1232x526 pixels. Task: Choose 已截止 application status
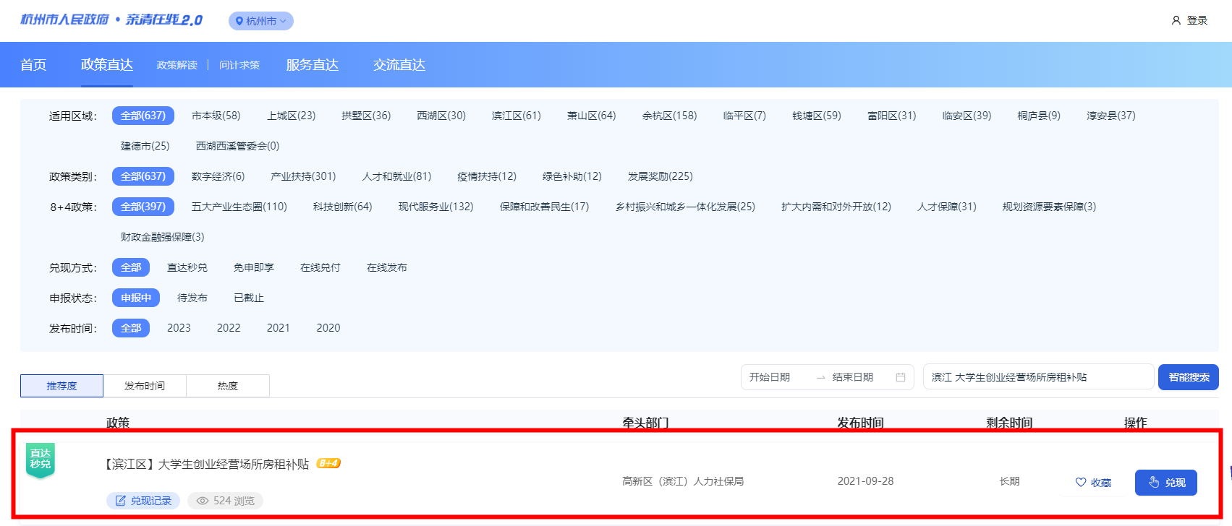pyautogui.click(x=249, y=298)
